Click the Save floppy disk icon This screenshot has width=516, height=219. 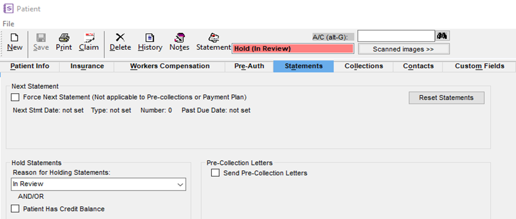[41, 37]
